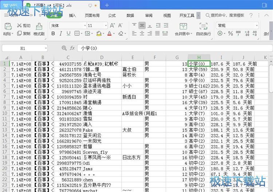Increase the font size
Image resolution: width=273 pixels, height=192 pixels.
point(112,25)
